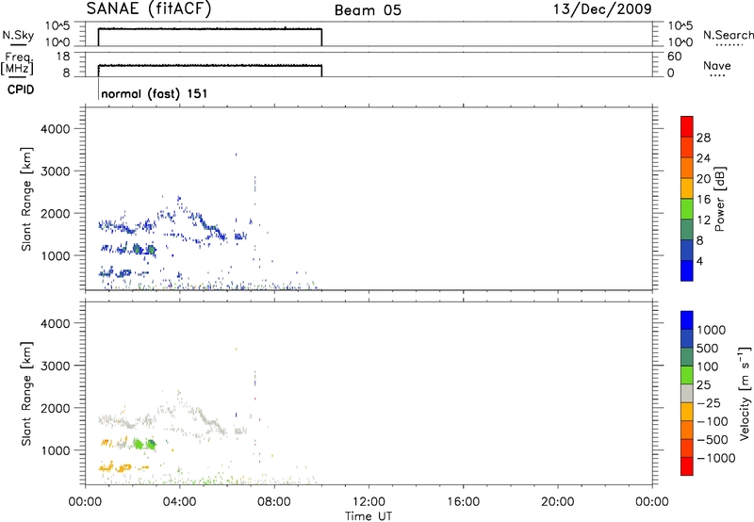The image size is (754, 522).
Task: Click the 16:00 time tick label
Action: [463, 502]
